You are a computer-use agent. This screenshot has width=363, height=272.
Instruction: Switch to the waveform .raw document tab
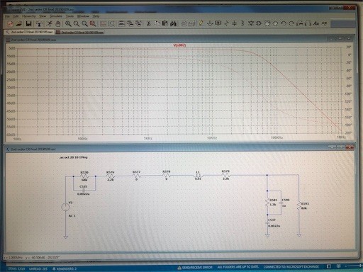[x=79, y=32]
